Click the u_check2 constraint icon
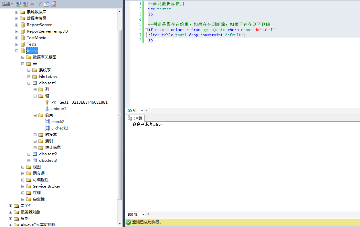Screen dimensions: 360x227 point(47,128)
